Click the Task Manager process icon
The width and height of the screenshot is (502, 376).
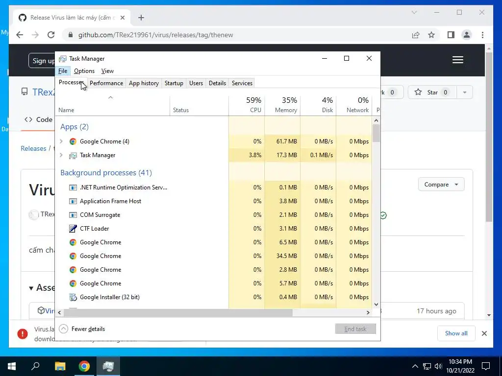73,155
